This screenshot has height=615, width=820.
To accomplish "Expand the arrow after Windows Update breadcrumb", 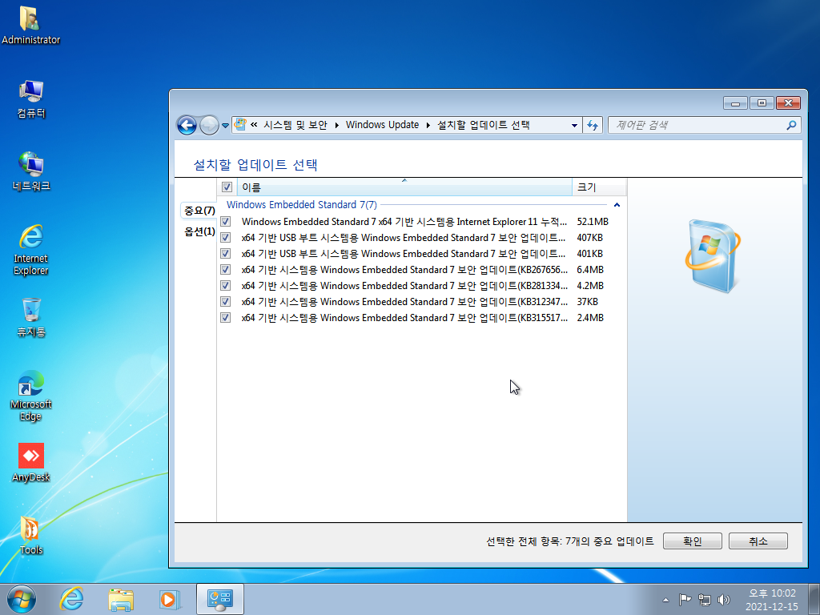I will pos(428,125).
